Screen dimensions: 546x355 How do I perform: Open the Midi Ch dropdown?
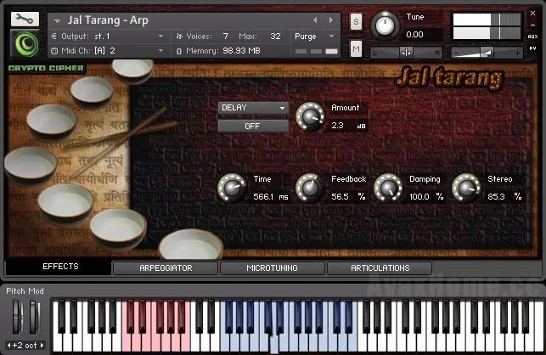[160, 51]
